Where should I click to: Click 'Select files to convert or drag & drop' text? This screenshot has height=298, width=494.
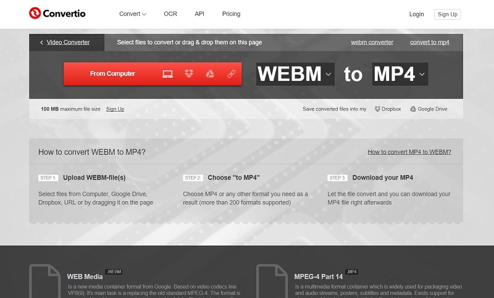[190, 42]
